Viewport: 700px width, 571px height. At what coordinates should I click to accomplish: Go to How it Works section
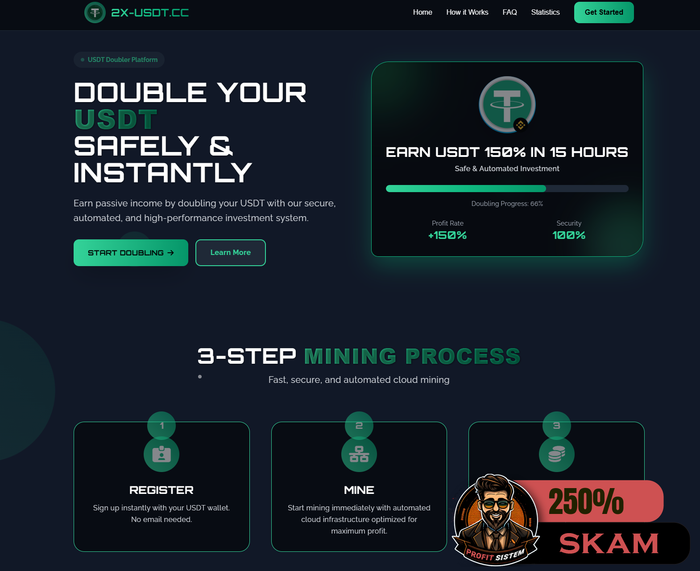467,12
